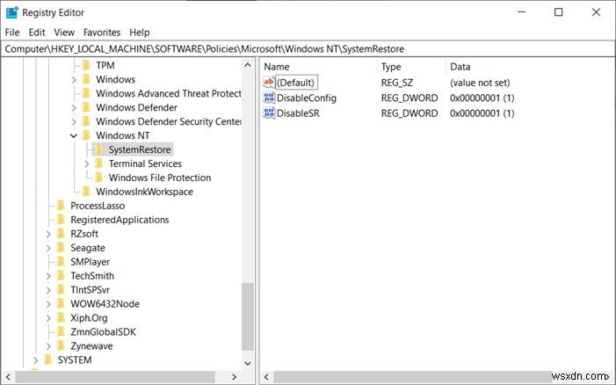
Task: Click the TechSmith folder icon
Action: [x=61, y=276]
